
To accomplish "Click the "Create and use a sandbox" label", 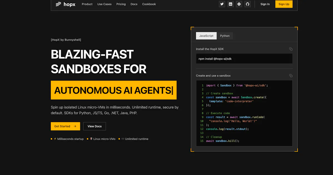I will [213, 76].
